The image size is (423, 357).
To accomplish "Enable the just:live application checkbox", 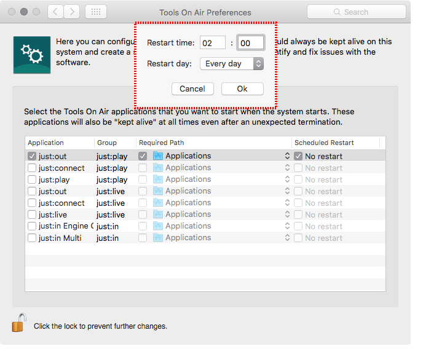I will [x=32, y=214].
